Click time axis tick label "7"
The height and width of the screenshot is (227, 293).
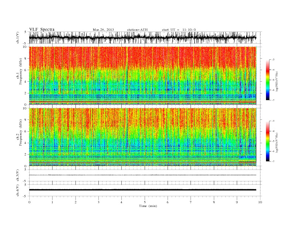(191, 202)
